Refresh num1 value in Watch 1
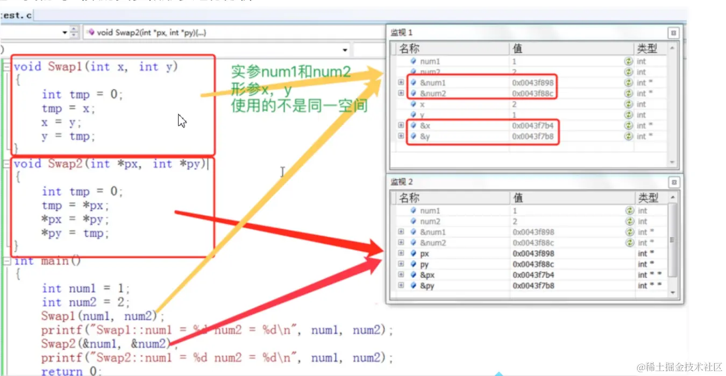Screen dimensions: 726x376 tap(628, 61)
